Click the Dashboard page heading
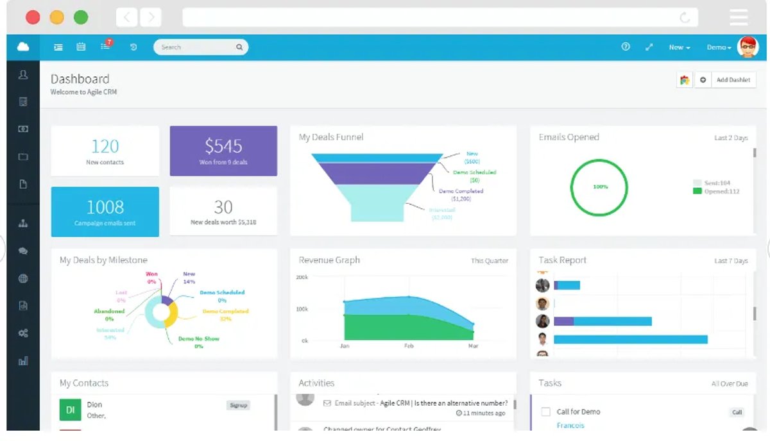Screen dimensions: 770x441 [80, 79]
